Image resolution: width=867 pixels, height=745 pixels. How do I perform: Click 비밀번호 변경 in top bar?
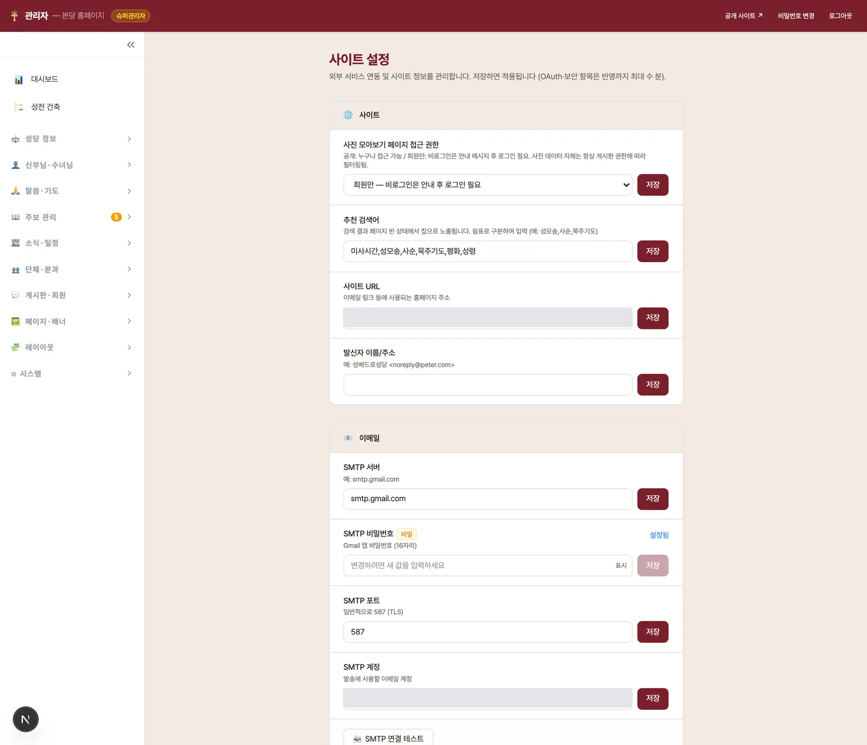click(796, 16)
